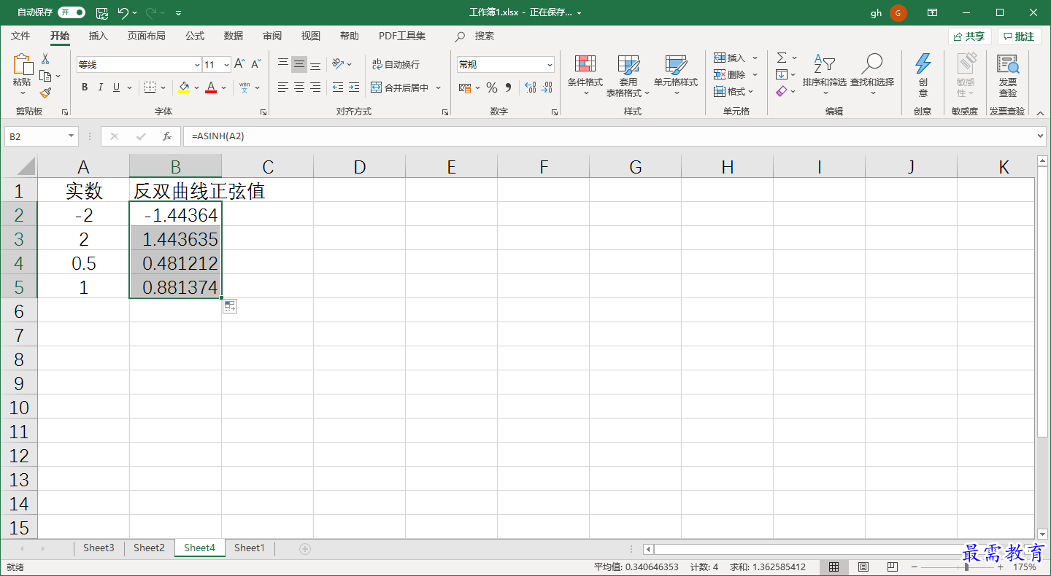Increase font size with larger A icon

pyautogui.click(x=239, y=64)
